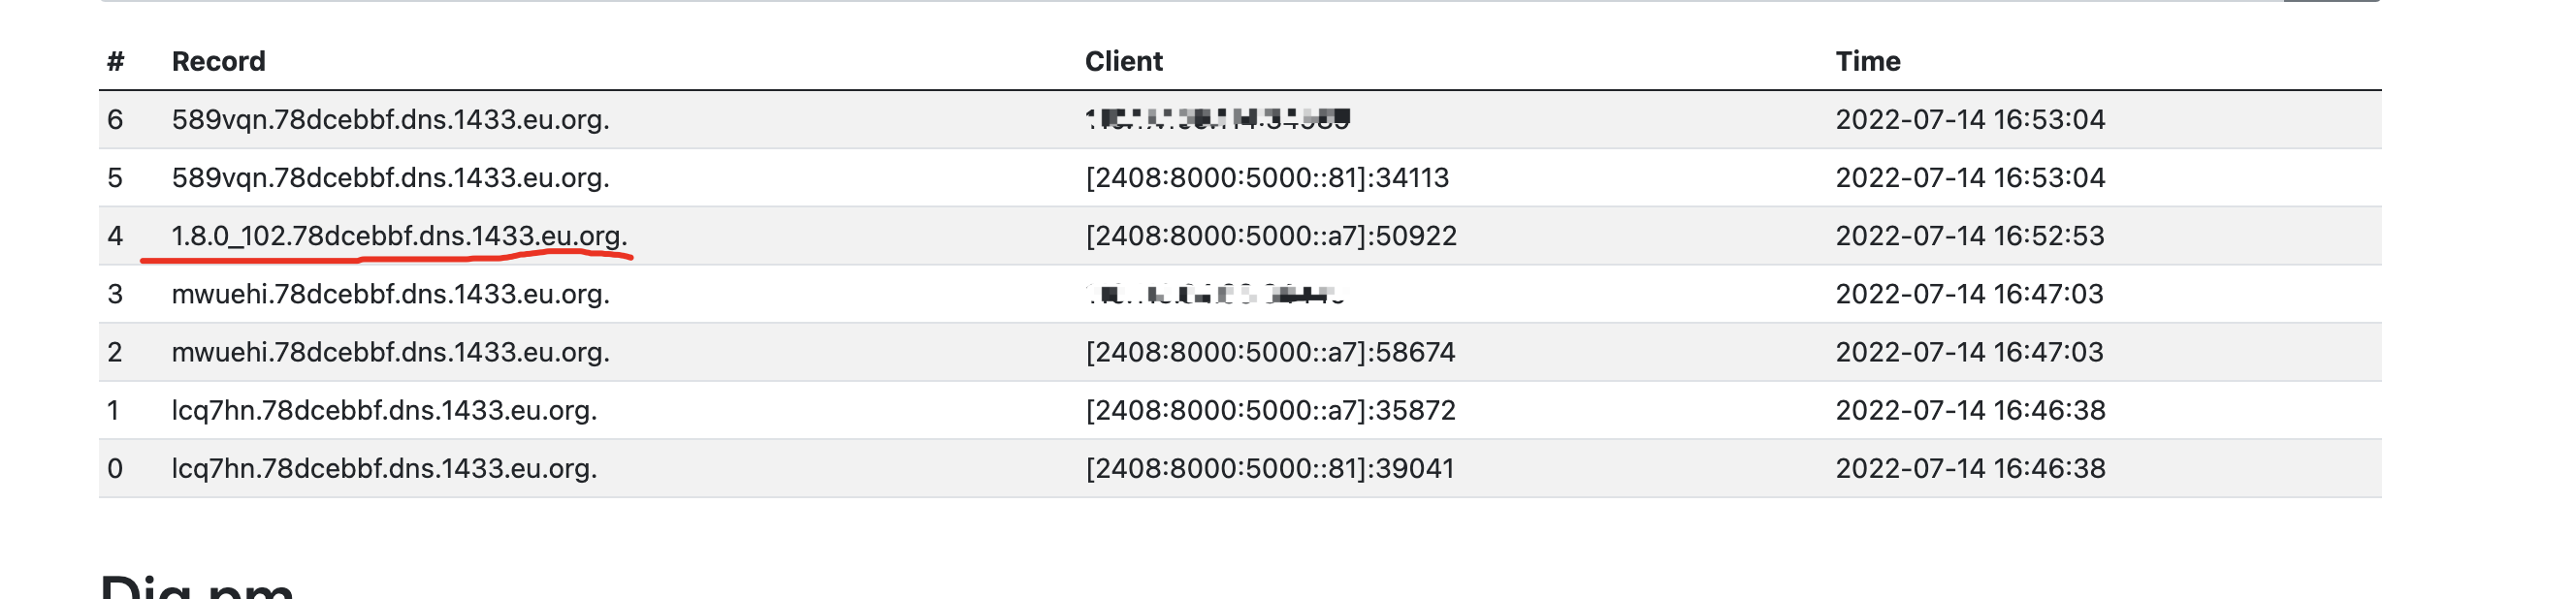2576x599 pixels.
Task: Click the Record column header
Action: 218,62
